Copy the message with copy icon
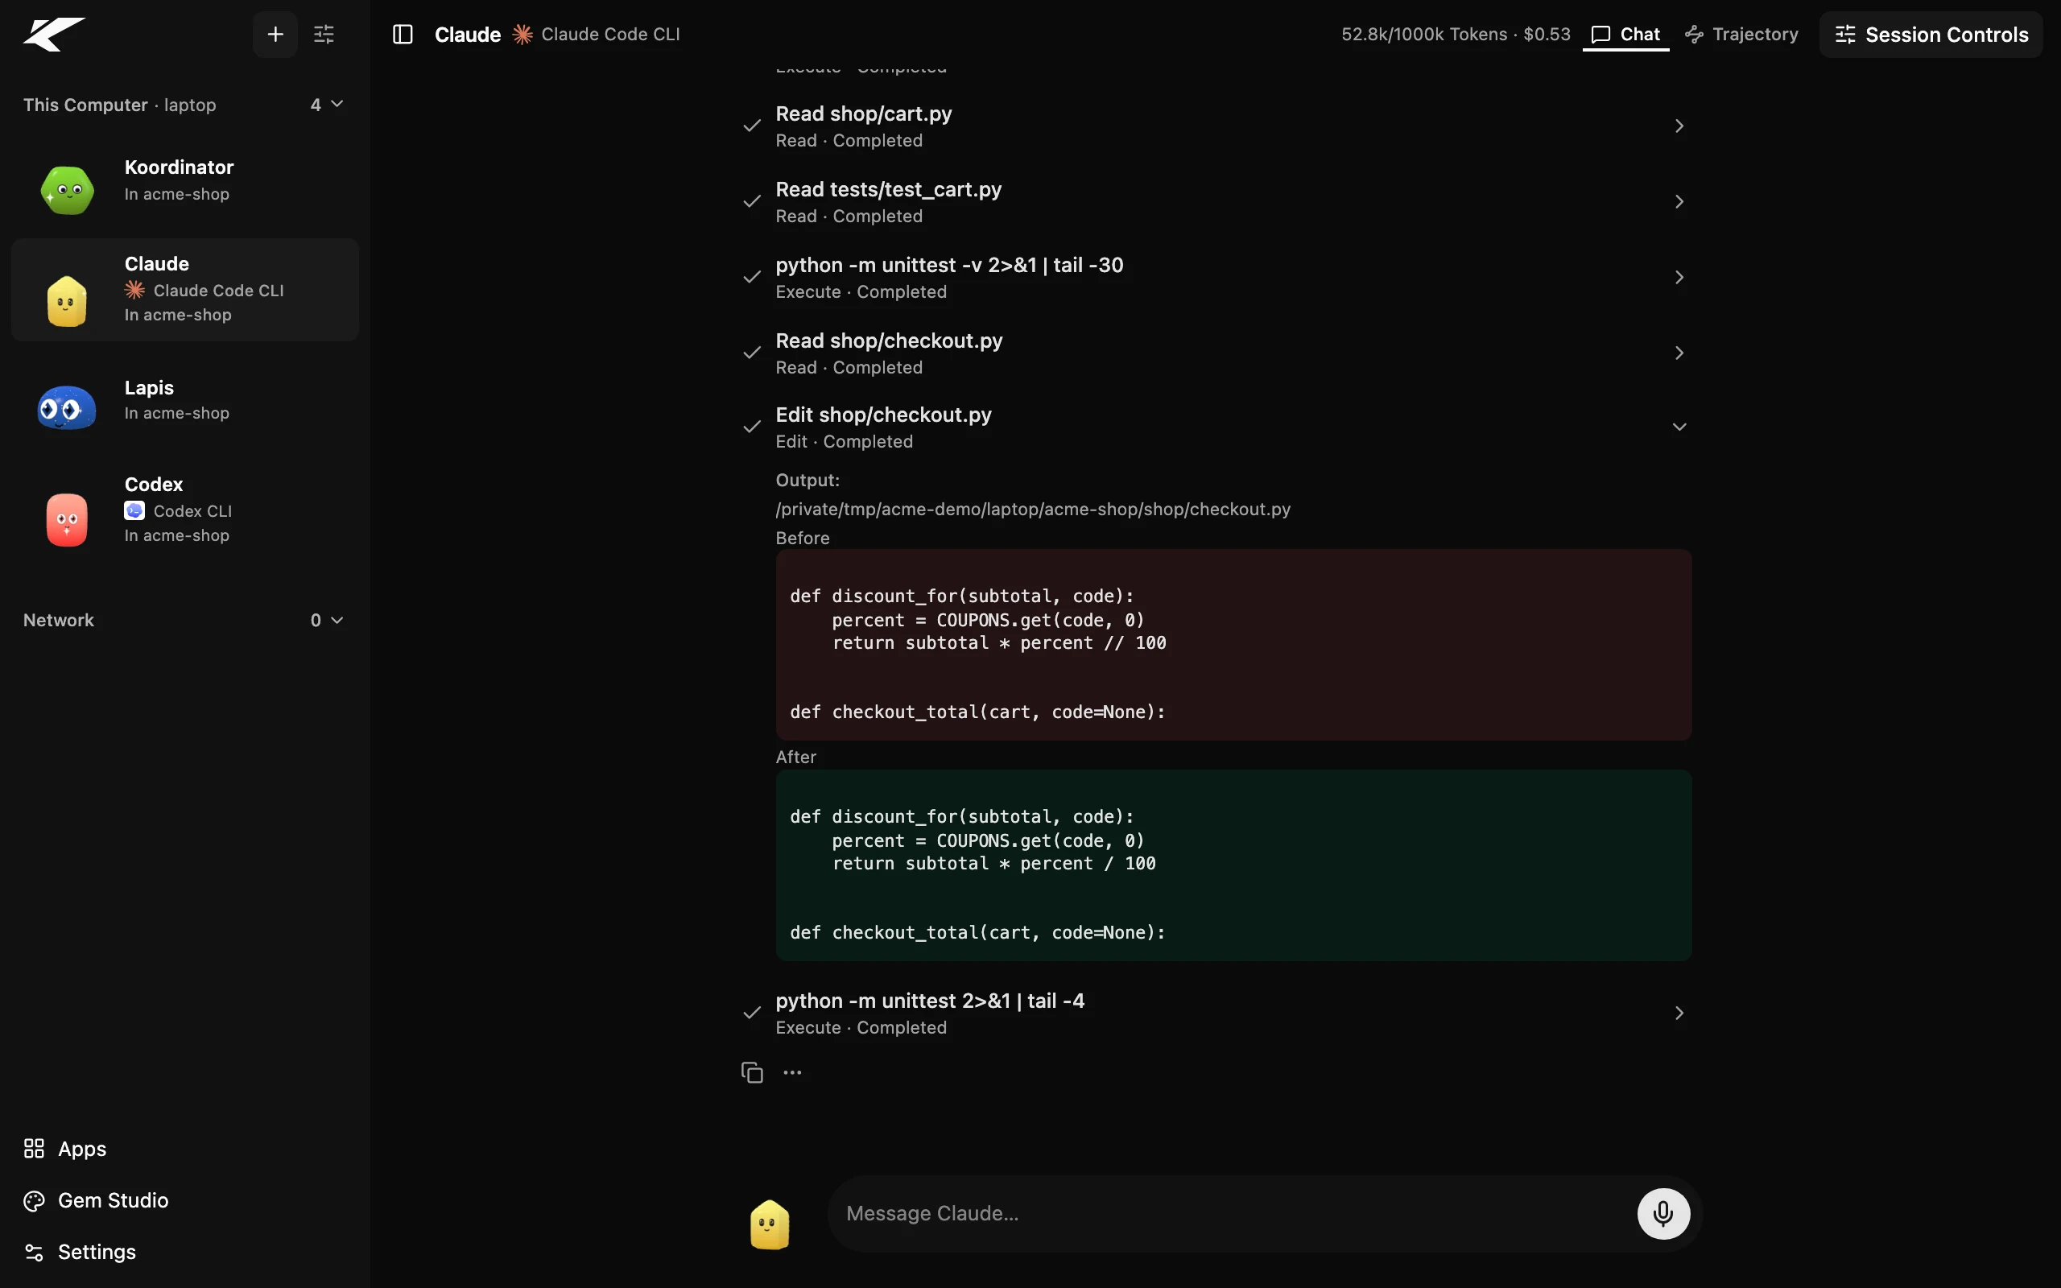This screenshot has height=1288, width=2061. point(752,1072)
